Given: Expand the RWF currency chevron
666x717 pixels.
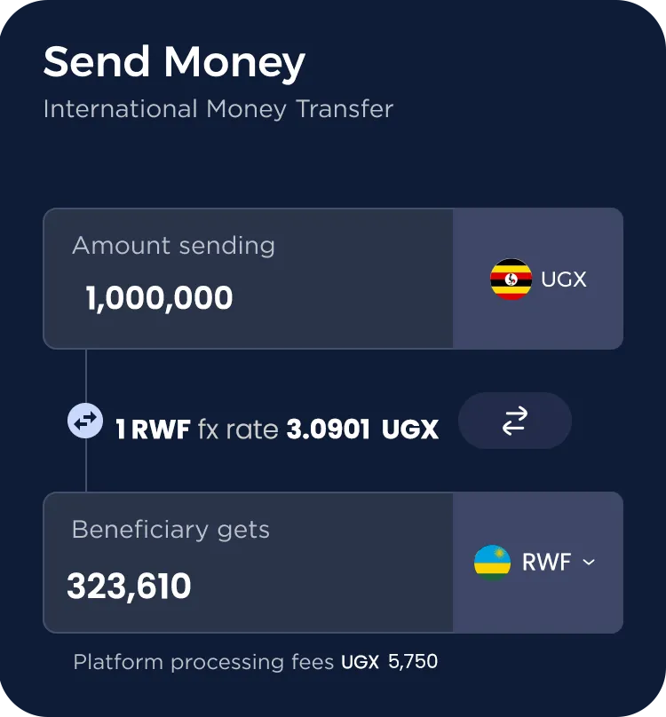Looking at the screenshot, I should (589, 562).
